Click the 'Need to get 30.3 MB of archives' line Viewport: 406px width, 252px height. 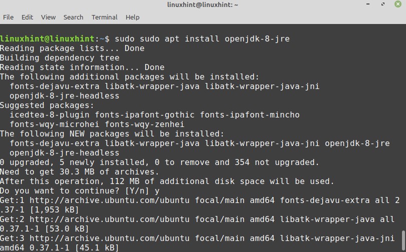pyautogui.click(x=80, y=172)
